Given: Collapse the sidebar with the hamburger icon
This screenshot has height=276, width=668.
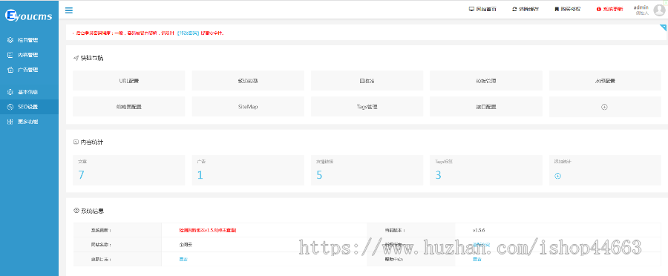Looking at the screenshot, I should pos(68,10).
